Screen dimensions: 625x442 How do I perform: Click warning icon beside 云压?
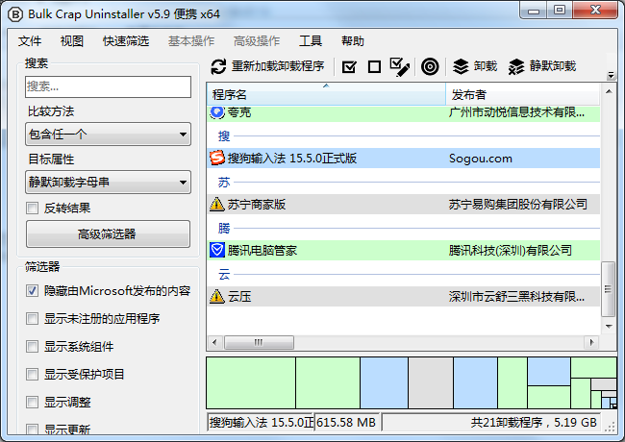(x=217, y=296)
